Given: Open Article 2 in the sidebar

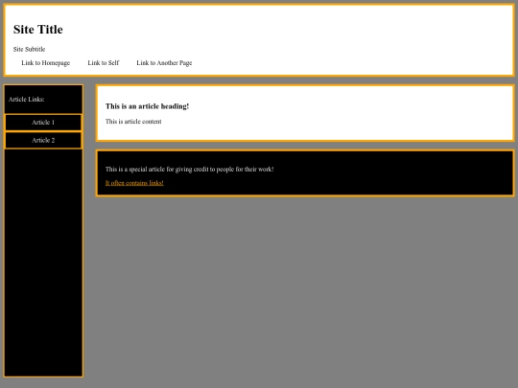Looking at the screenshot, I should click(43, 140).
